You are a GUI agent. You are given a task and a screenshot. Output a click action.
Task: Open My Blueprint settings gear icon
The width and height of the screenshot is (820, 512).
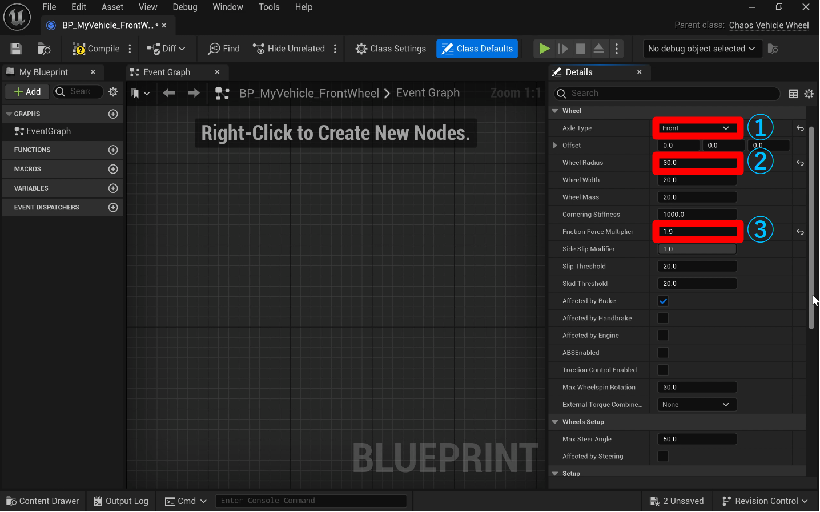click(x=114, y=92)
